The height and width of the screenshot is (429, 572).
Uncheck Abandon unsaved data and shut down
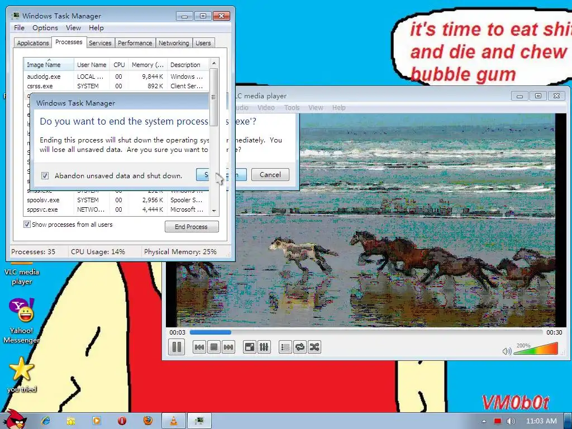click(45, 175)
